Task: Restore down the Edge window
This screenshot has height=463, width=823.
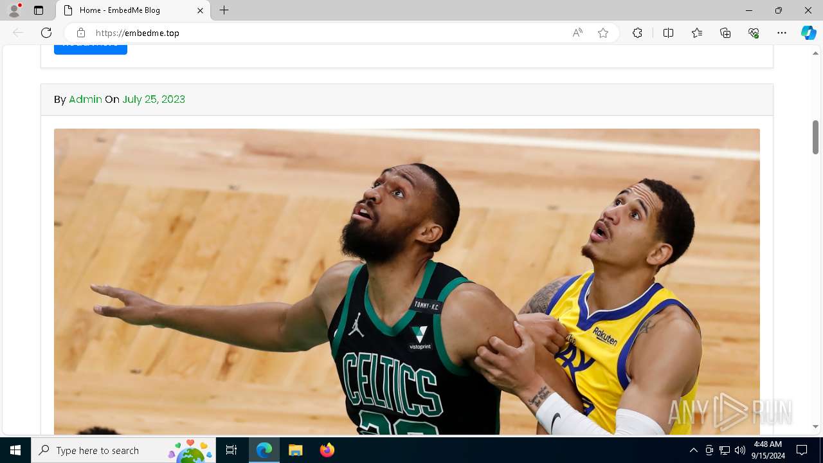Action: pos(779,10)
